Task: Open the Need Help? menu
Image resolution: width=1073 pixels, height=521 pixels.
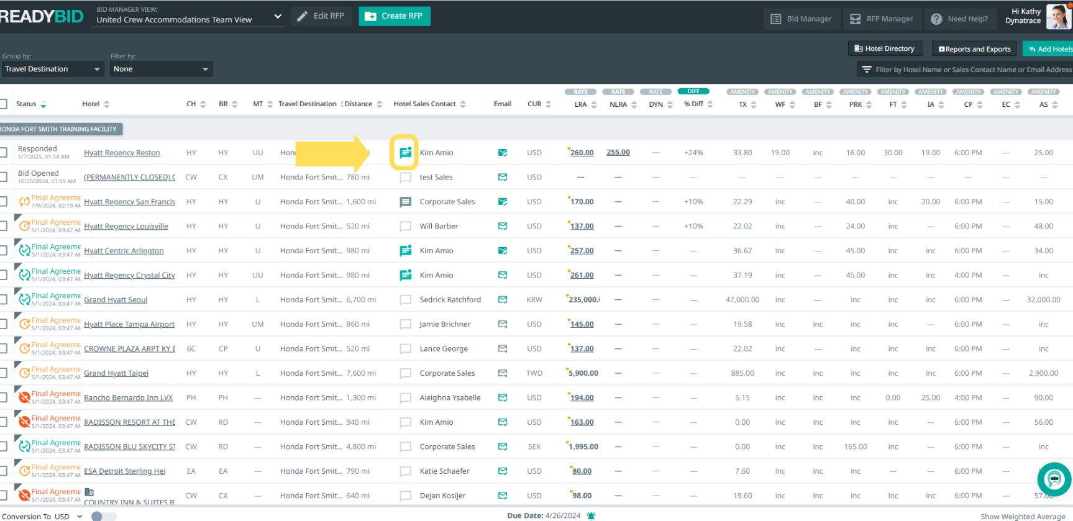Action: (x=960, y=19)
